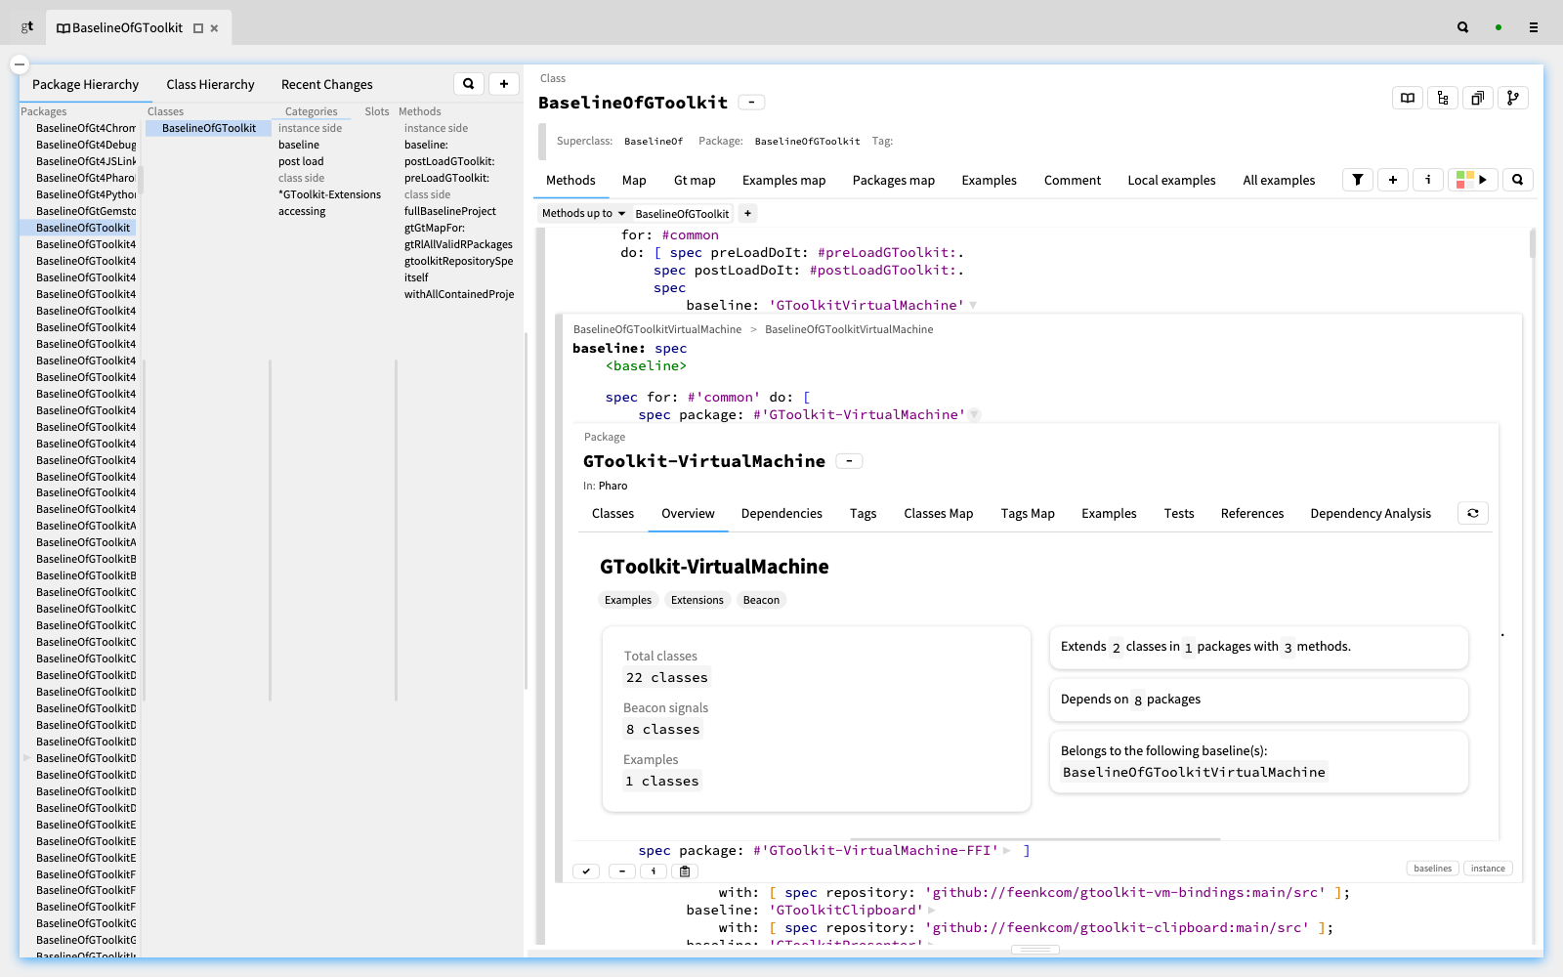
Task: Select method 'postLoadGToolkit:'
Action: pos(449,161)
